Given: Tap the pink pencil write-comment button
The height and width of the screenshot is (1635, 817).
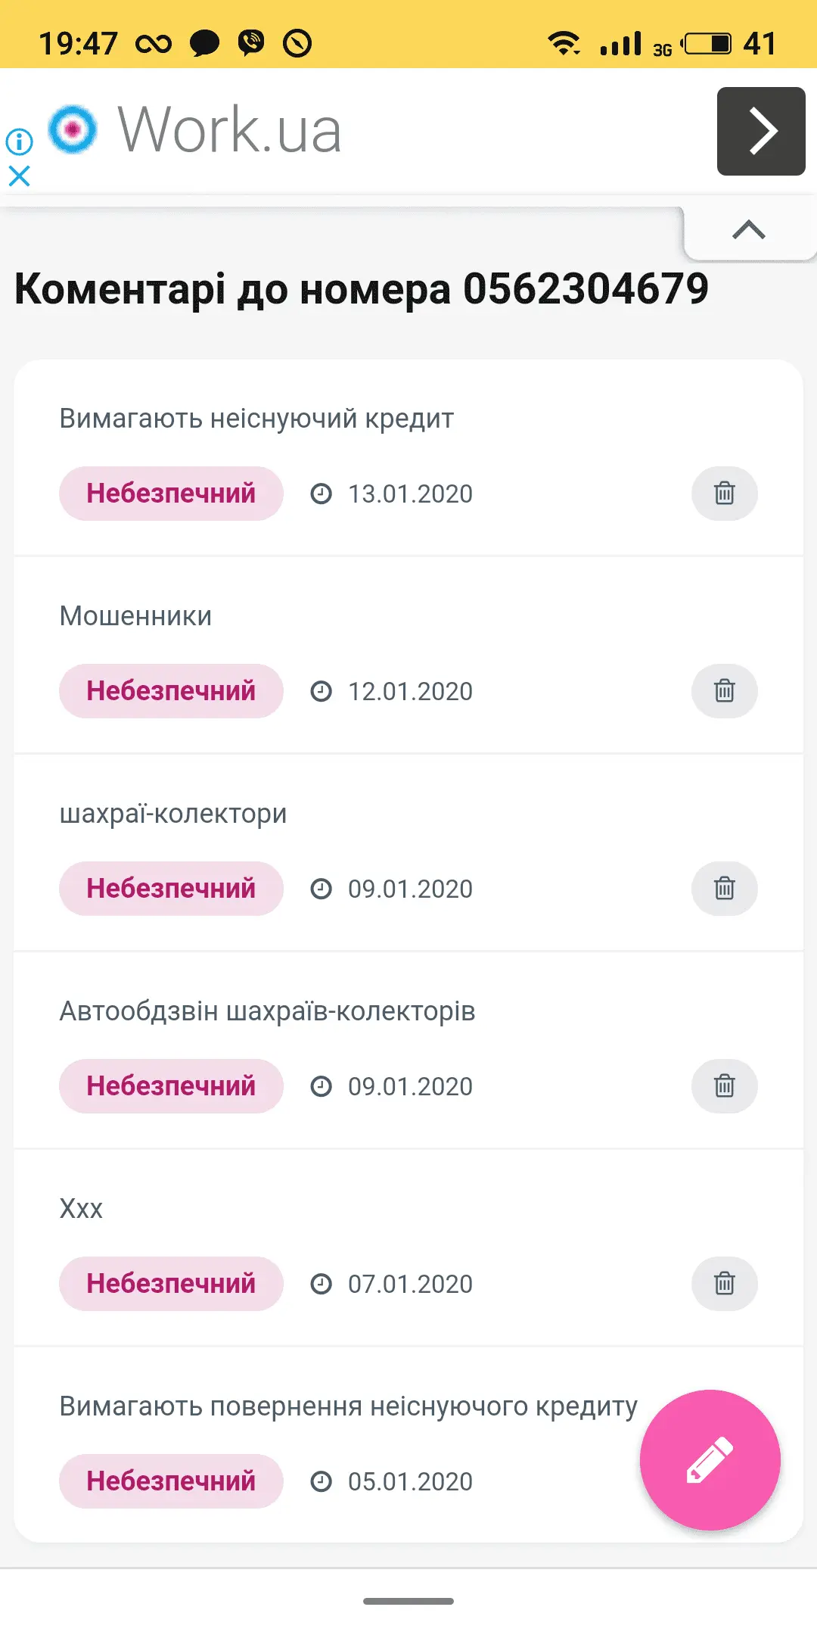Looking at the screenshot, I should pos(710,1459).
